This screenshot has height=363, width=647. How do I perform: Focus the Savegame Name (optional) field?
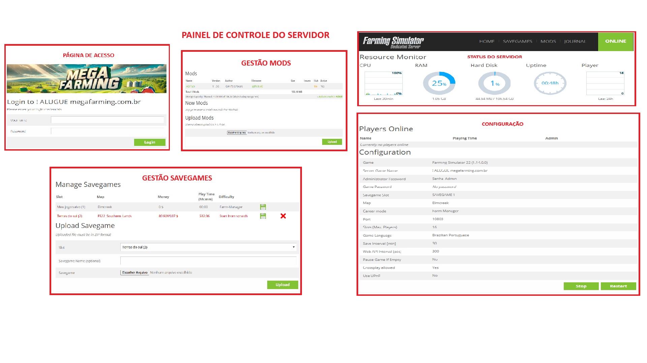coord(208,260)
